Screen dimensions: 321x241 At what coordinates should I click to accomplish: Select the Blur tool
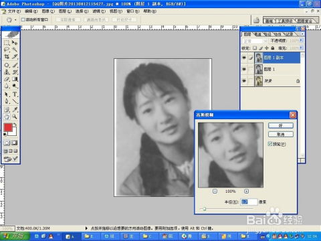coord(7,86)
